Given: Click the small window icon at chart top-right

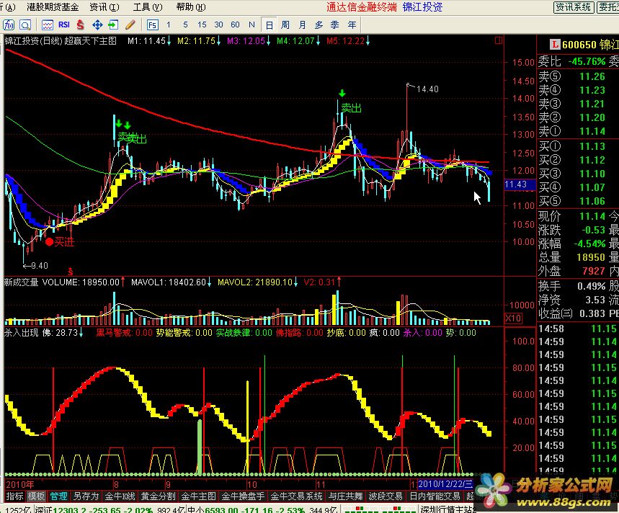Looking at the screenshot, I should [x=499, y=40].
